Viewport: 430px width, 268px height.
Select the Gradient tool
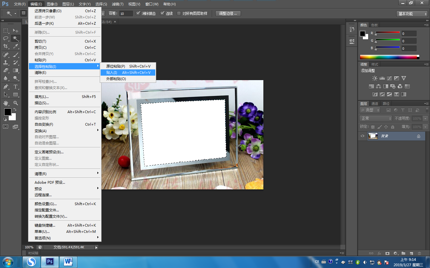pos(16,71)
